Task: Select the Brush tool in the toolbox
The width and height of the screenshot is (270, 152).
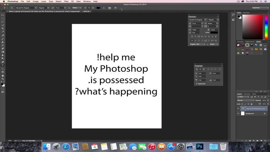Action: (x=3, y=38)
